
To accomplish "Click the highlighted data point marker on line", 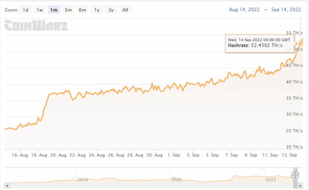I will (300, 43).
